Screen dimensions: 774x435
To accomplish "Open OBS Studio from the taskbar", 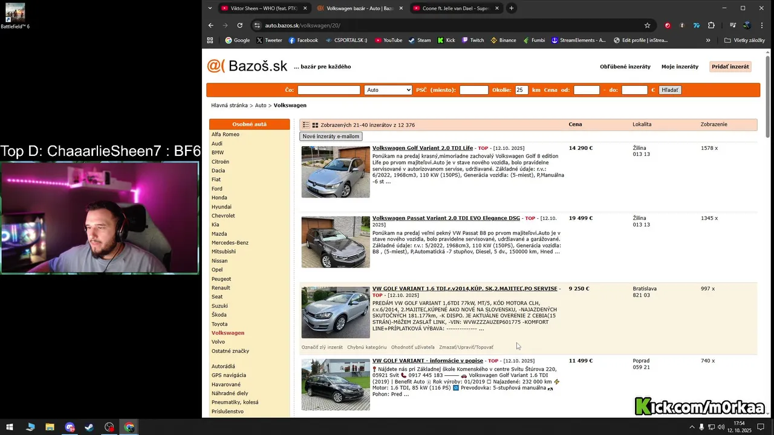I will (x=109, y=427).
